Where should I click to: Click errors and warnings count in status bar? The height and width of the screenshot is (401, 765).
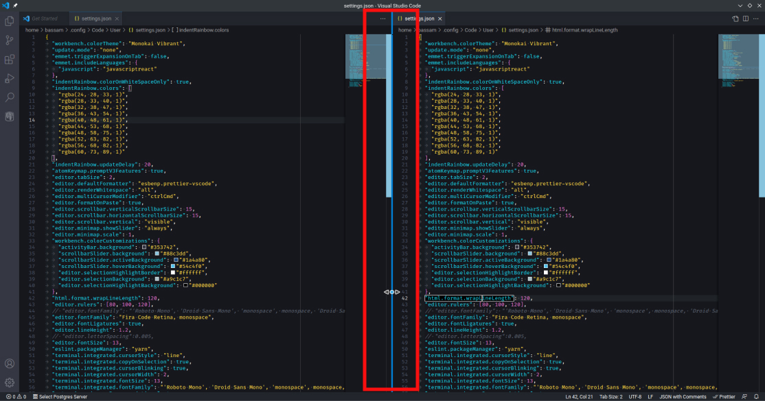pyautogui.click(x=16, y=397)
